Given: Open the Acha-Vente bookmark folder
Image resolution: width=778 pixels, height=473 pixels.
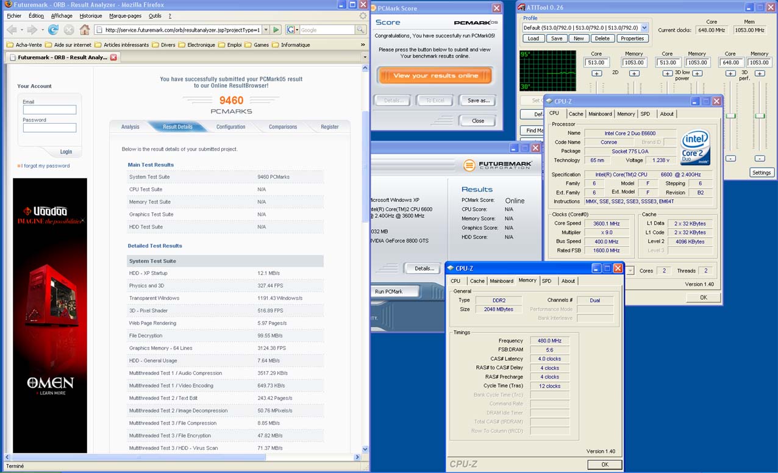Looking at the screenshot, I should point(24,44).
